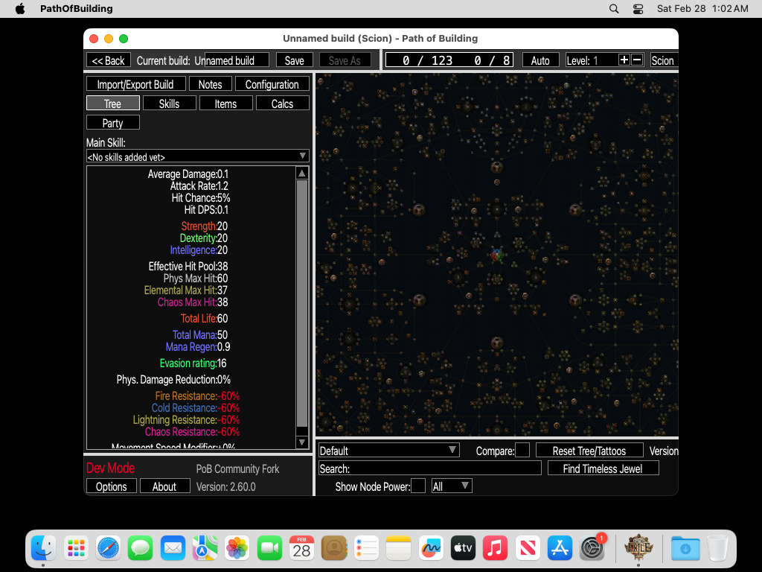Open App Store from dock

(560, 548)
